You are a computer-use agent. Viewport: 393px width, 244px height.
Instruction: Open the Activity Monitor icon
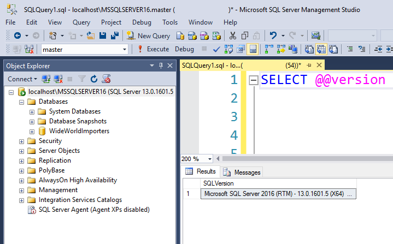pyautogui.click(x=316, y=36)
